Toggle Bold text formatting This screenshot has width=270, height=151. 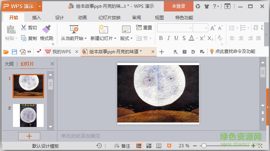click(161, 38)
